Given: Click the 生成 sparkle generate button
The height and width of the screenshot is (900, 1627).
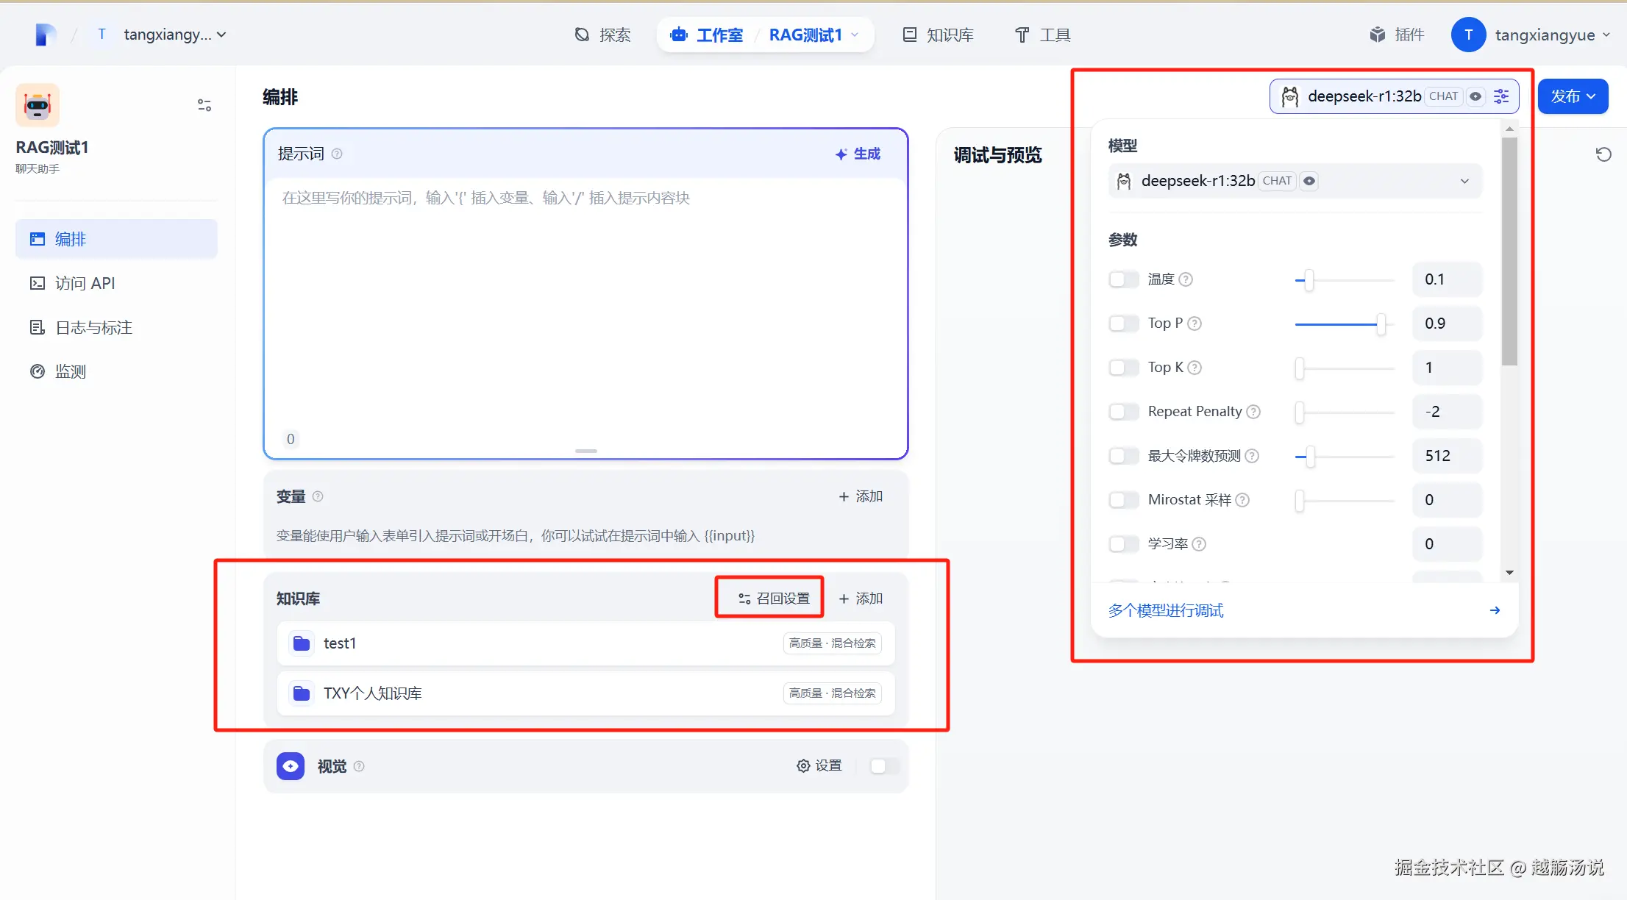Looking at the screenshot, I should (858, 154).
